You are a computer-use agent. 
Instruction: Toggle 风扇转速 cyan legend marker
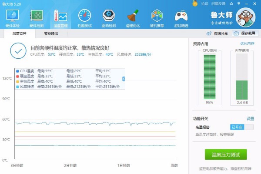tap(17, 87)
